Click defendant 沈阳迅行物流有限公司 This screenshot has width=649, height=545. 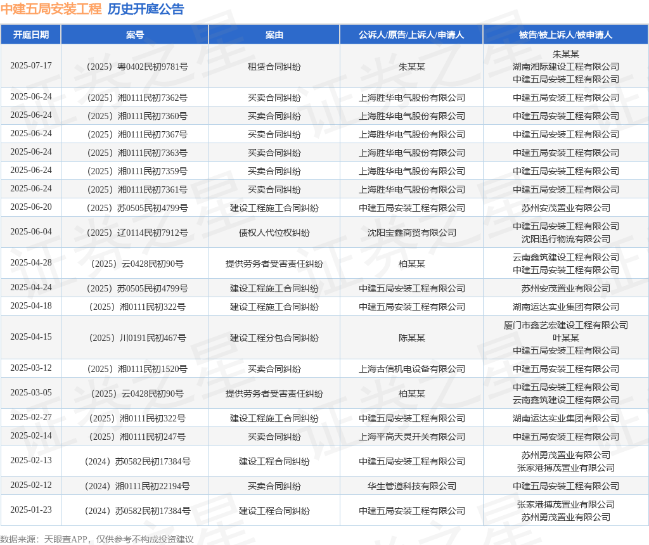(x=566, y=239)
